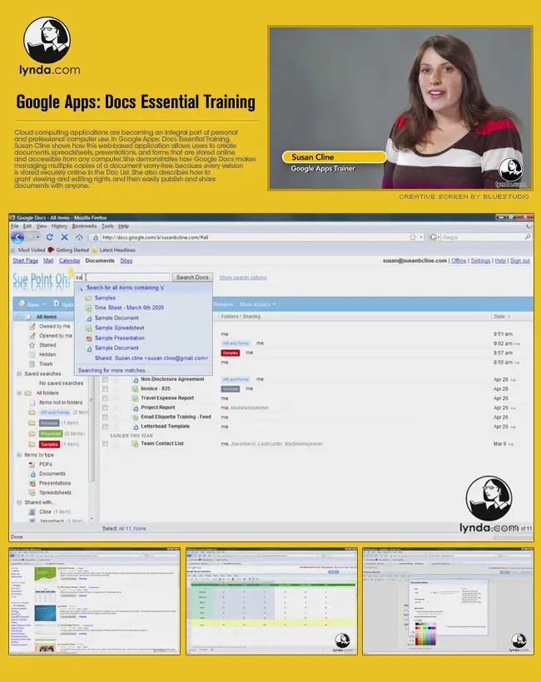Collapse the Saved searches section
This screenshot has width=541, height=682.
[x=19, y=374]
